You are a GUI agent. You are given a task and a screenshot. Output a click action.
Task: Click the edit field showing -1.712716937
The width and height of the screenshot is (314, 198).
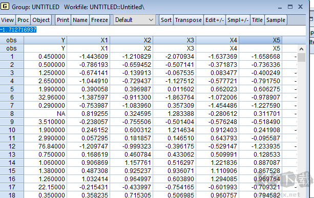click(x=153, y=30)
